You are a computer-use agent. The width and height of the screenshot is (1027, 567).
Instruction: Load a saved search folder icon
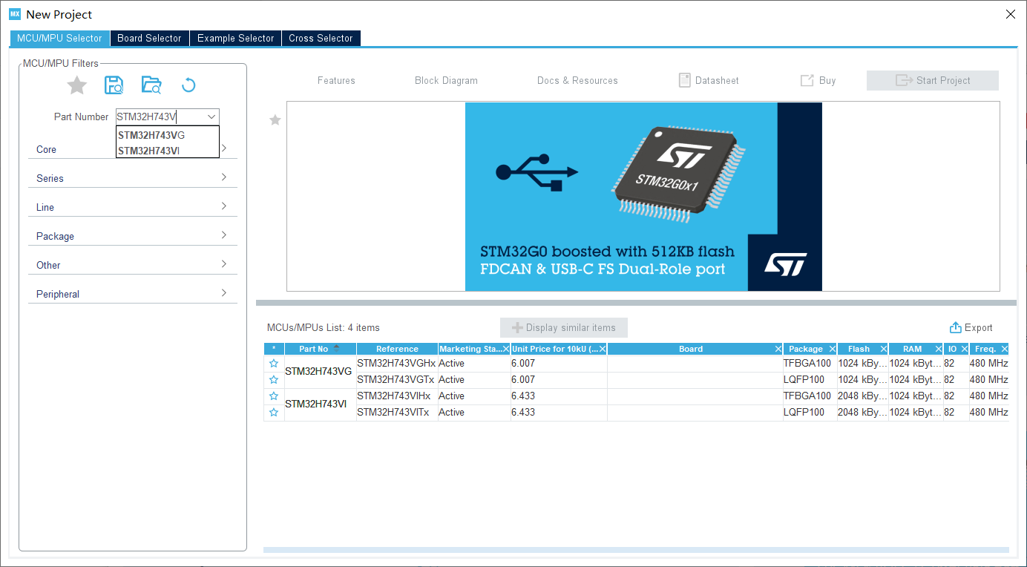click(x=151, y=85)
